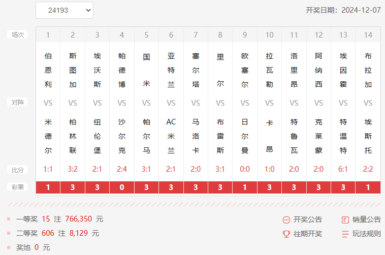
Task: Click the 二等奖 8,129 prize amount
Action: pyautogui.click(x=79, y=233)
